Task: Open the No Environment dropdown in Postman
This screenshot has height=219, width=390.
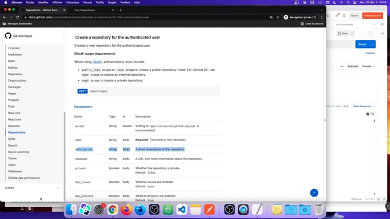Action: (x=355, y=24)
